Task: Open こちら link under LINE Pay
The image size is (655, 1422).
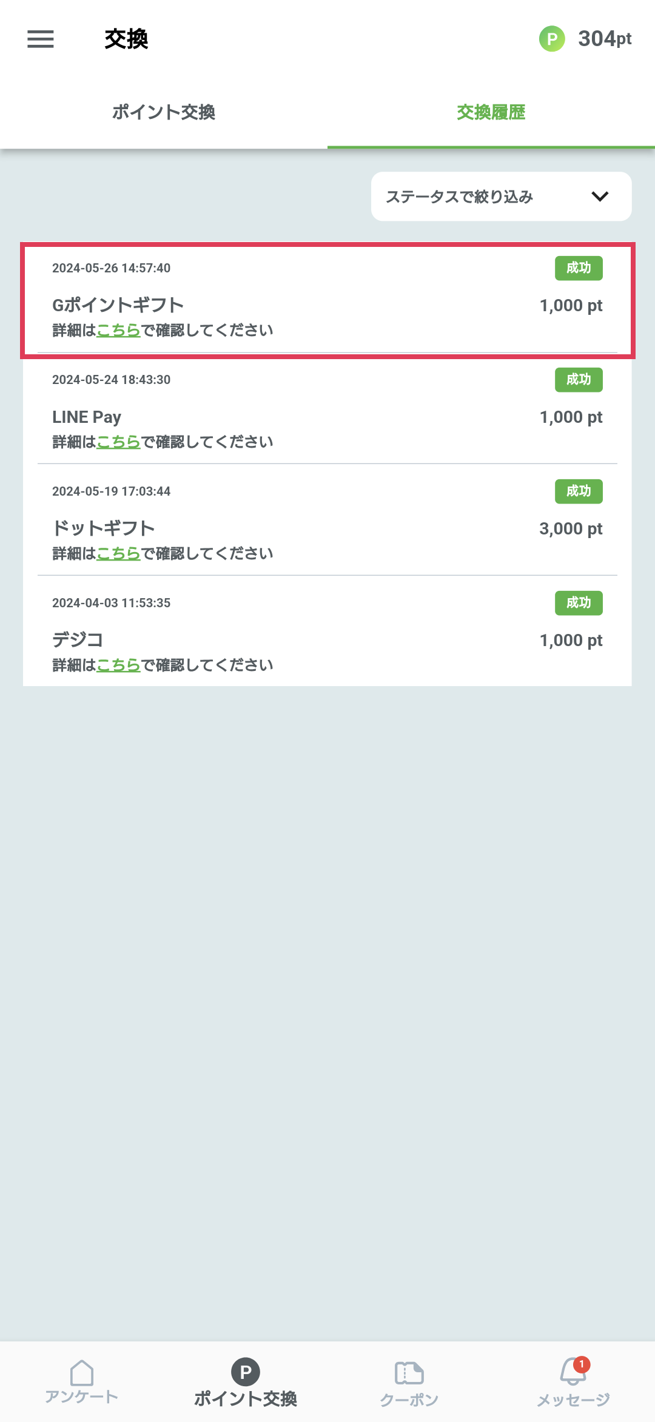Action: (119, 442)
